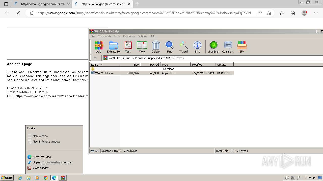View site information padlock icon
The width and height of the screenshot is (323, 181).
[32, 13]
